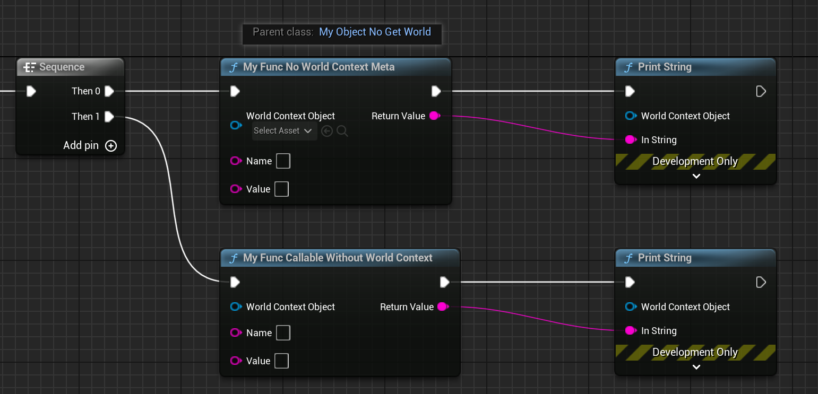Viewport: 818px width, 394px height.
Task: Toggle Value checkbox on My Func No World Context Meta
Action: click(282, 189)
